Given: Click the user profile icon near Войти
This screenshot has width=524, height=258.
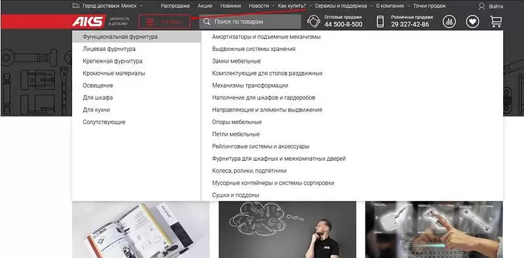Looking at the screenshot, I should point(481,7).
